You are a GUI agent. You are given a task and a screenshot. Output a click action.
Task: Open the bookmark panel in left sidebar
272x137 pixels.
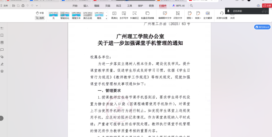click(2, 35)
